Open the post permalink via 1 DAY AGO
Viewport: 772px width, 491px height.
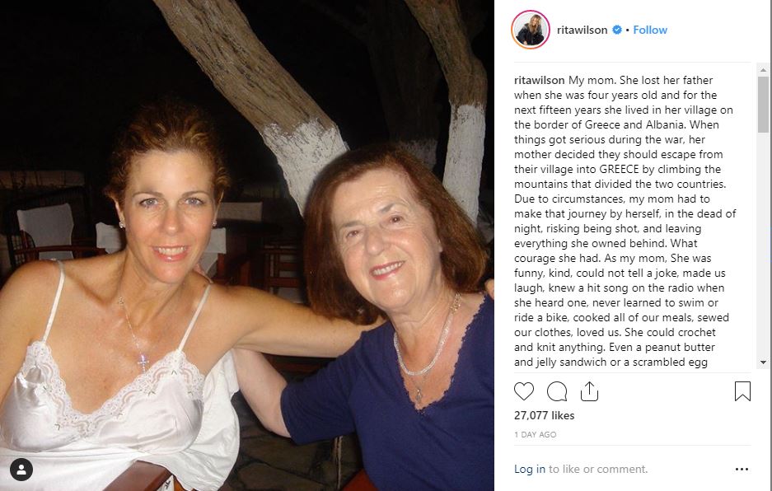(535, 434)
